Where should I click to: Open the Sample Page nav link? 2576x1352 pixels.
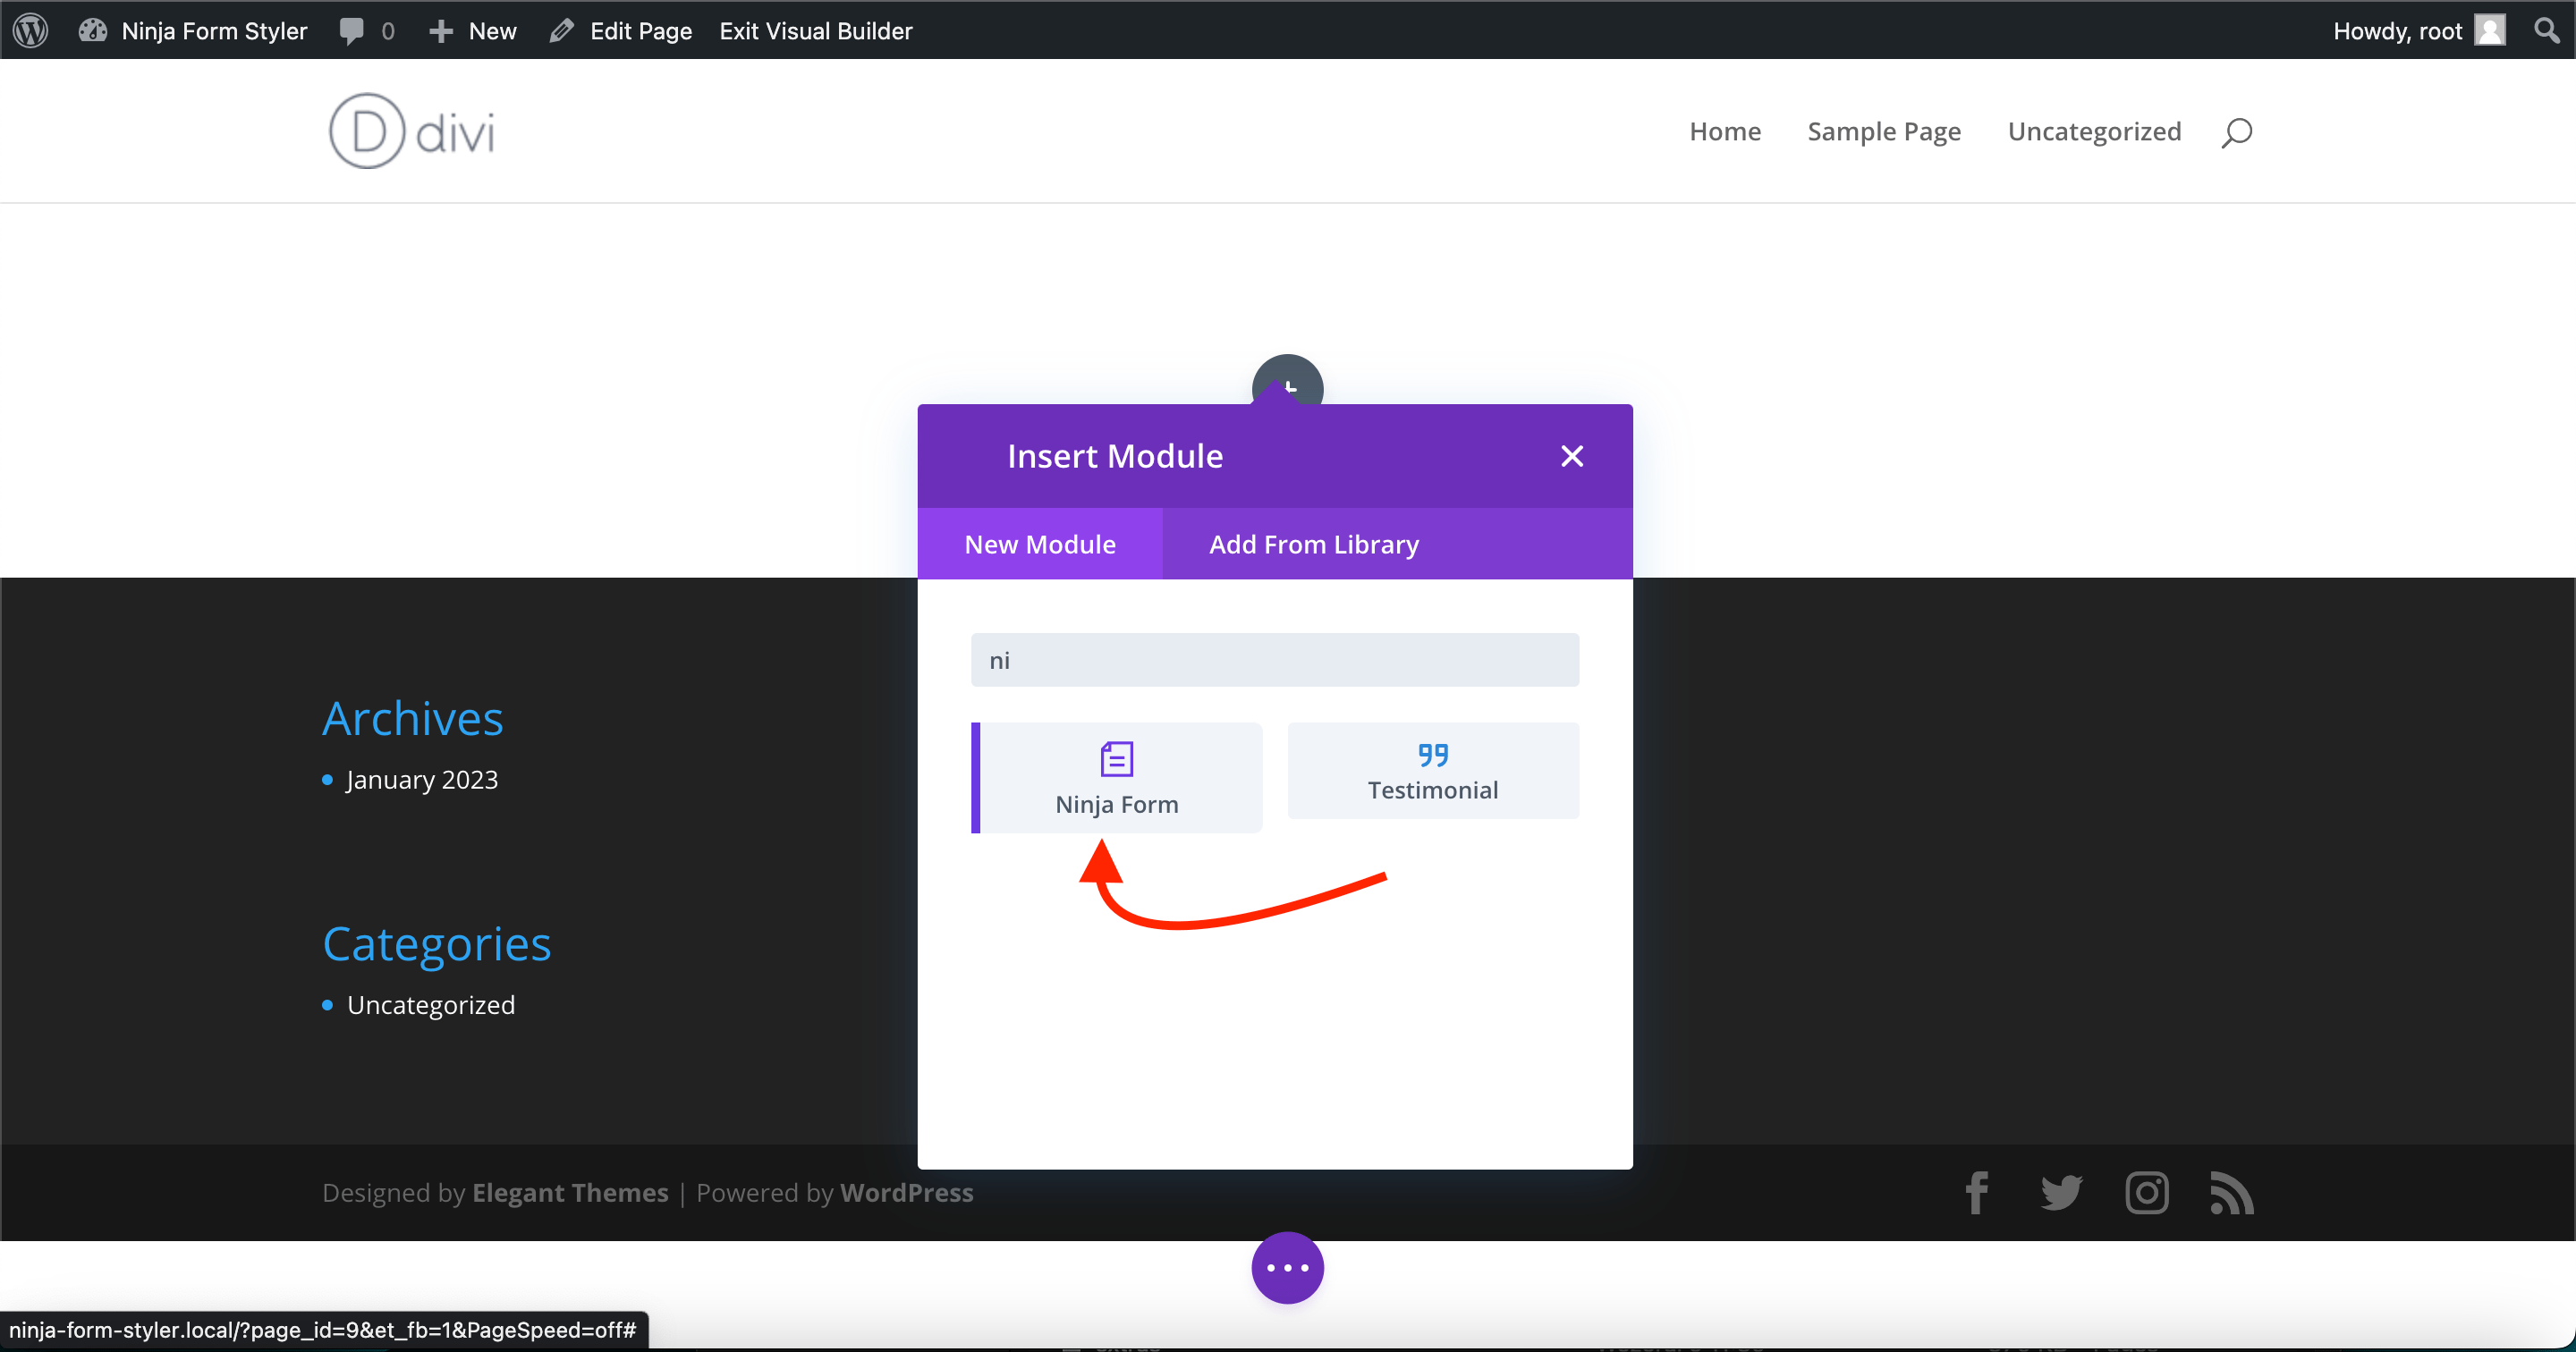[x=1884, y=131]
